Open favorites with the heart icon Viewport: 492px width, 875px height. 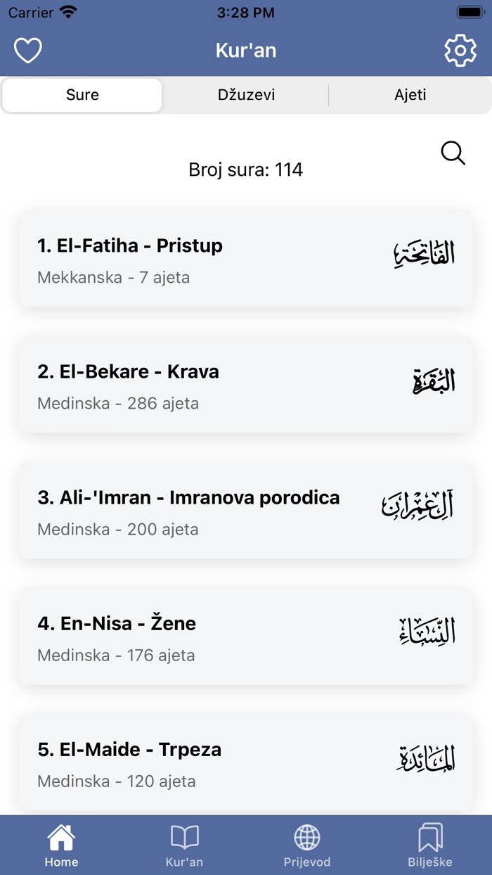click(x=27, y=50)
